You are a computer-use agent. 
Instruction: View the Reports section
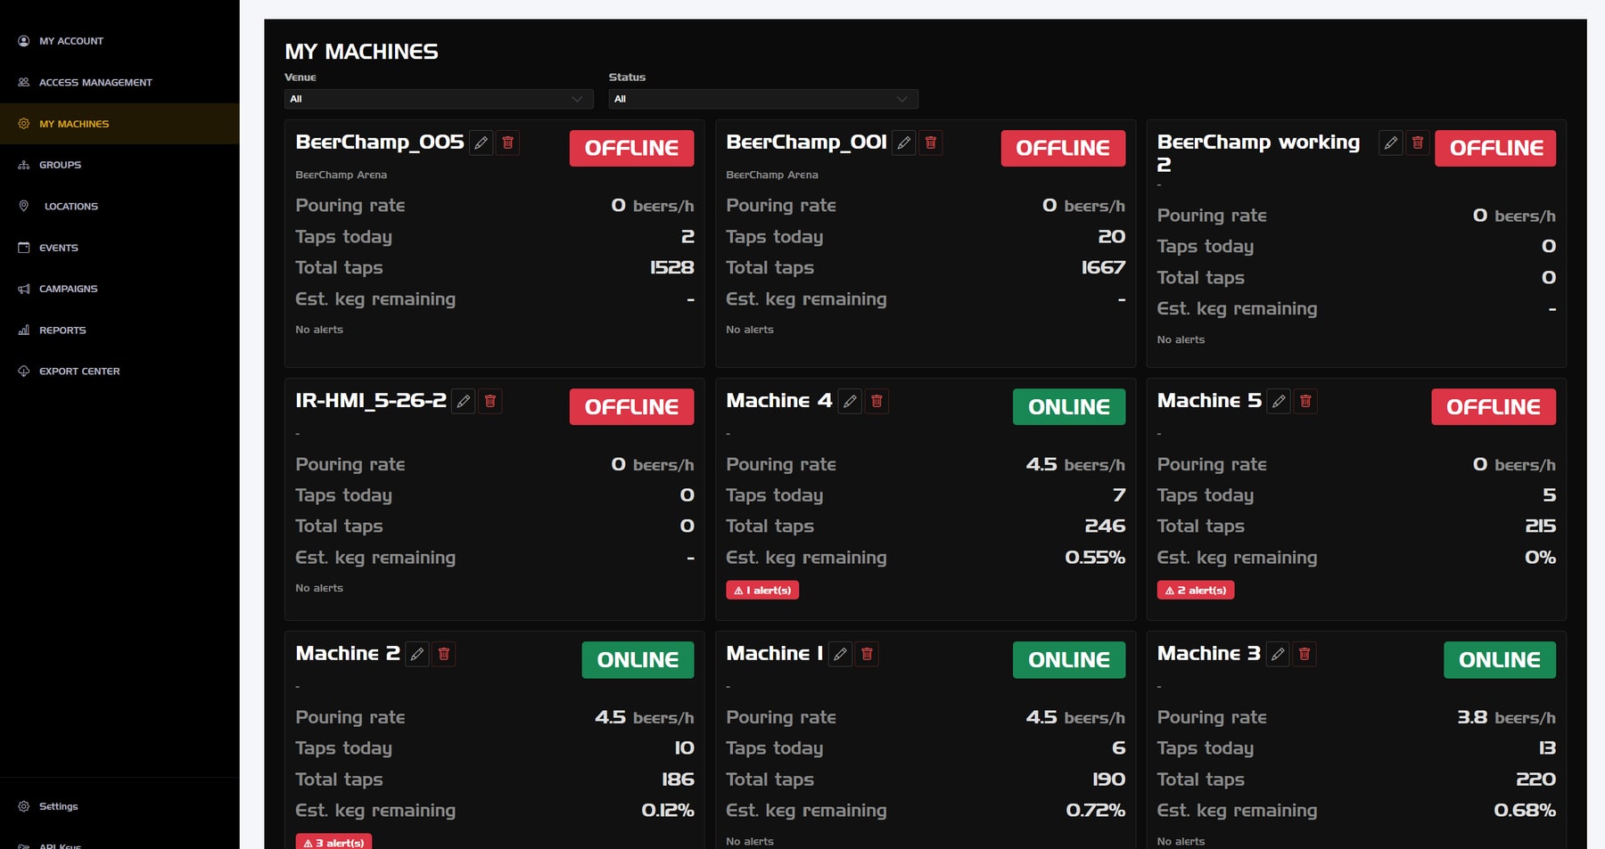click(x=119, y=330)
